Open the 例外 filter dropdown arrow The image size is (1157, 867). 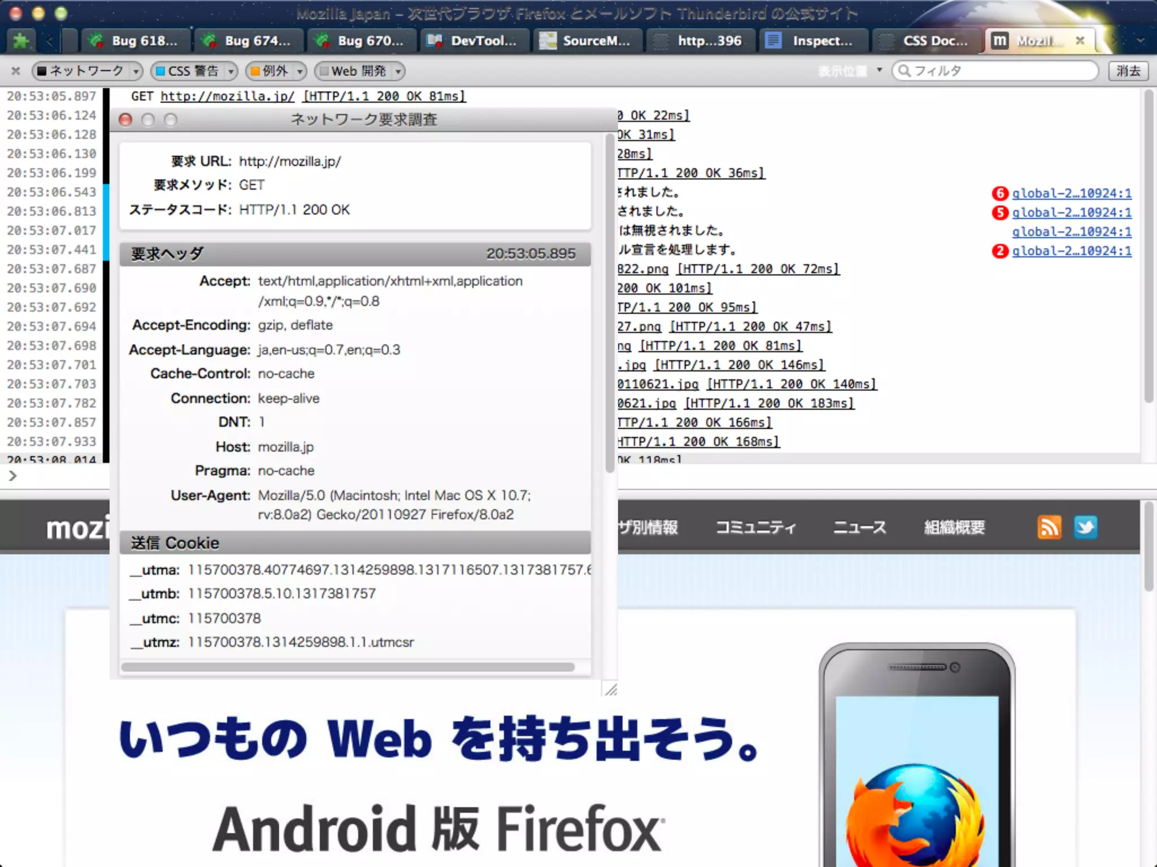click(x=301, y=72)
